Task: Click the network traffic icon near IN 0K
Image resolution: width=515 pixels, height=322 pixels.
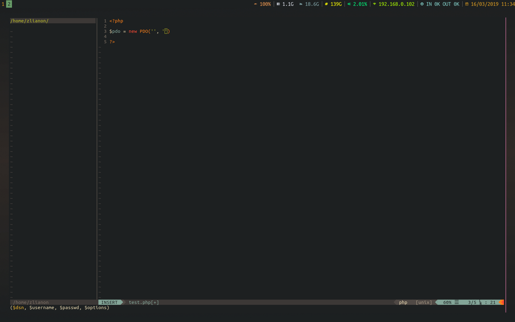Action: (x=422, y=4)
